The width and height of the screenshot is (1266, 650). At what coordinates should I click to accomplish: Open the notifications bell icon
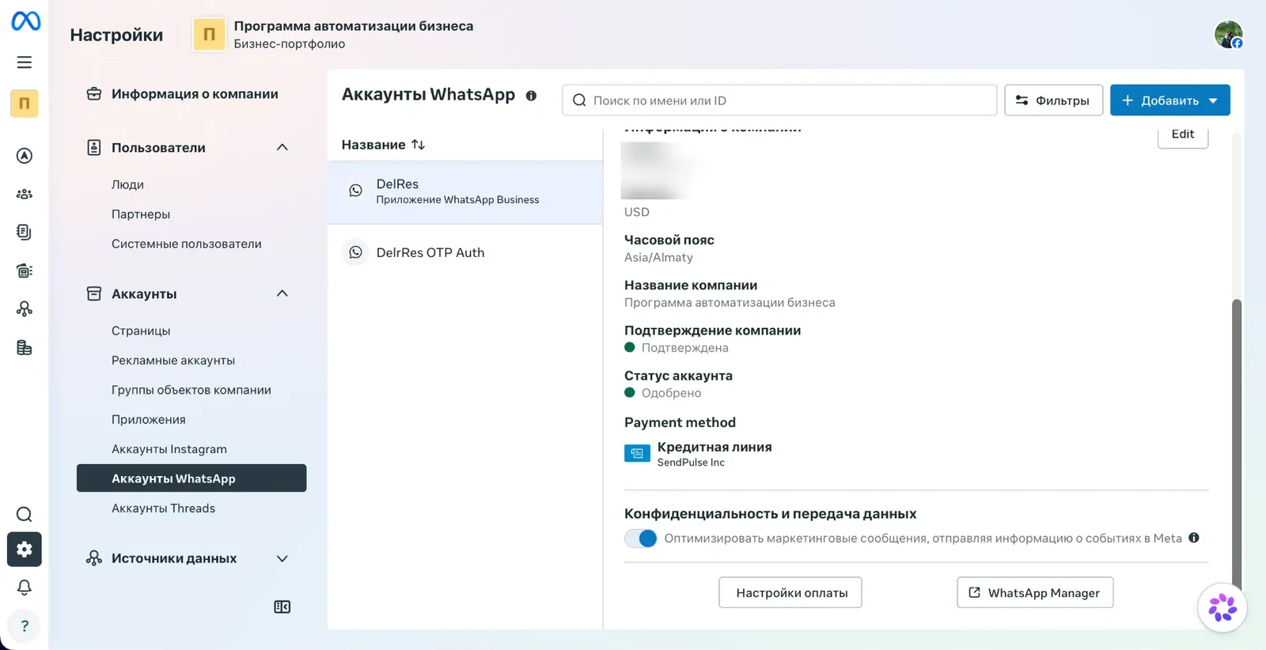(25, 588)
